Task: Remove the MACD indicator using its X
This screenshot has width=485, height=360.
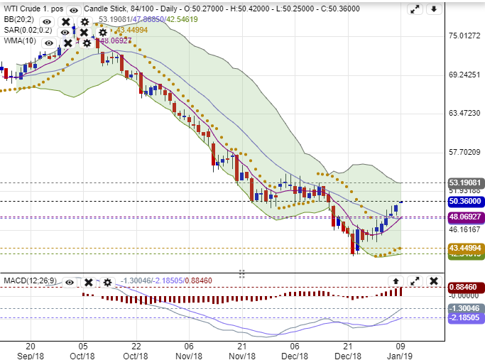Action: pos(88,282)
